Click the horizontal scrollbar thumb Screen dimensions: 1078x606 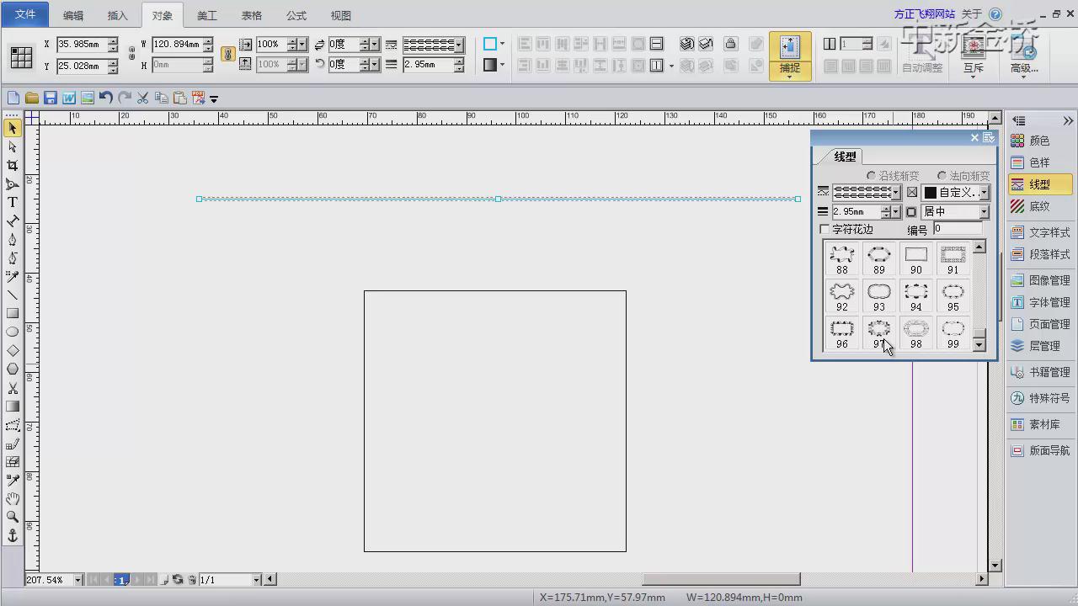[x=721, y=579]
